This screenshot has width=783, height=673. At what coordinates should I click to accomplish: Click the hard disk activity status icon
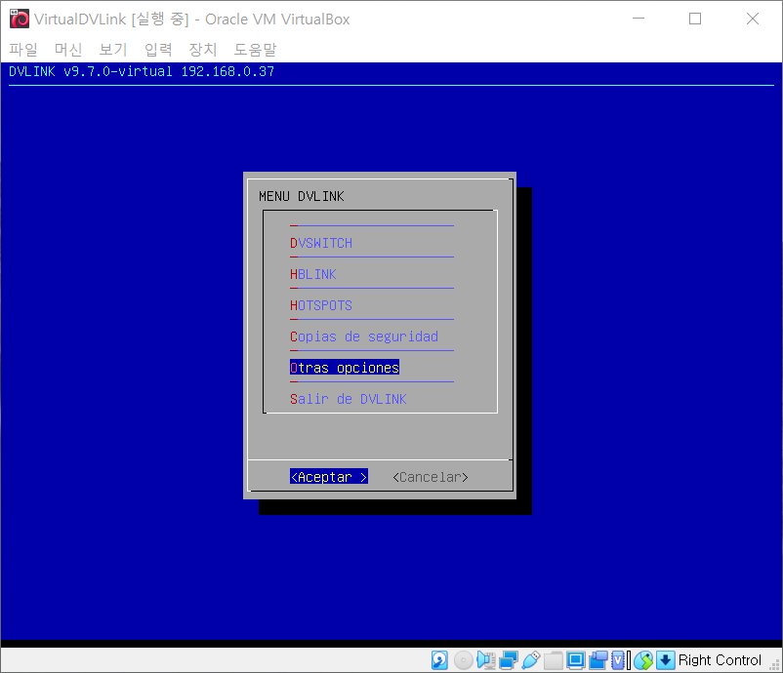439,660
